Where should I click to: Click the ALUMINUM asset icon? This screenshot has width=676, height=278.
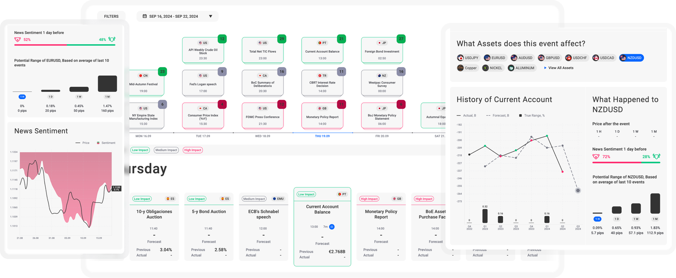click(511, 68)
